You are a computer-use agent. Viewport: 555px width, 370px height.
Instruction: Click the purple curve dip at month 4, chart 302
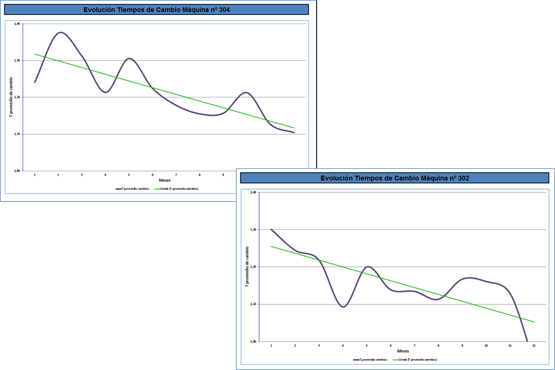coord(343,306)
